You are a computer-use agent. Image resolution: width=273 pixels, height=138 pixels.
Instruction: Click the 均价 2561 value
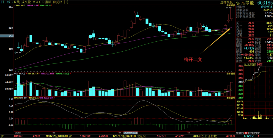[x=270, y=39]
